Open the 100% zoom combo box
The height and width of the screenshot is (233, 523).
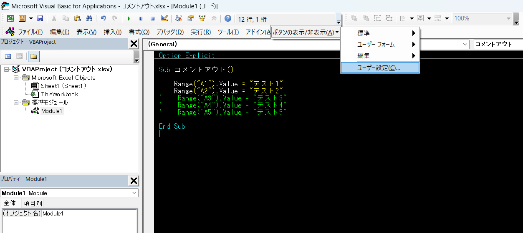pos(482,18)
